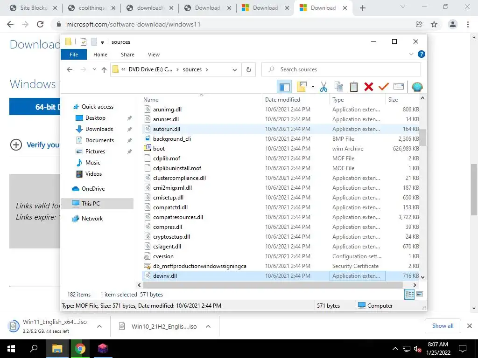The width and height of the screenshot is (478, 358).
Task: Open recent locations dropdown in Explorer
Action: coord(94,69)
